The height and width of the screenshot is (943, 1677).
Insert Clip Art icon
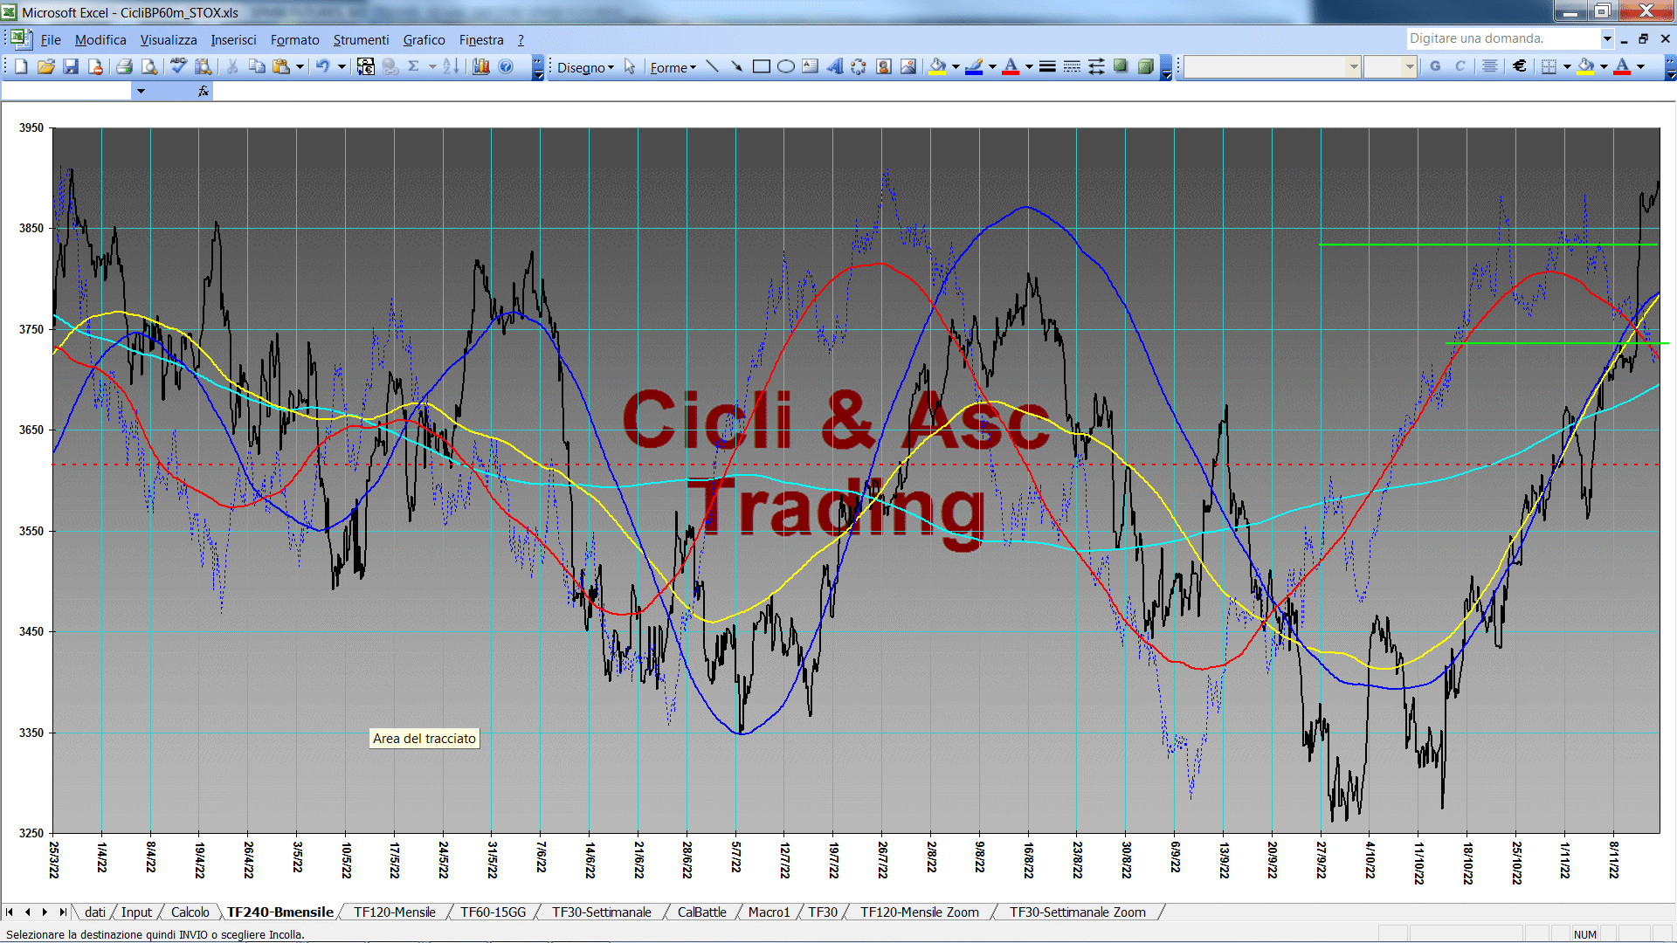coord(884,66)
